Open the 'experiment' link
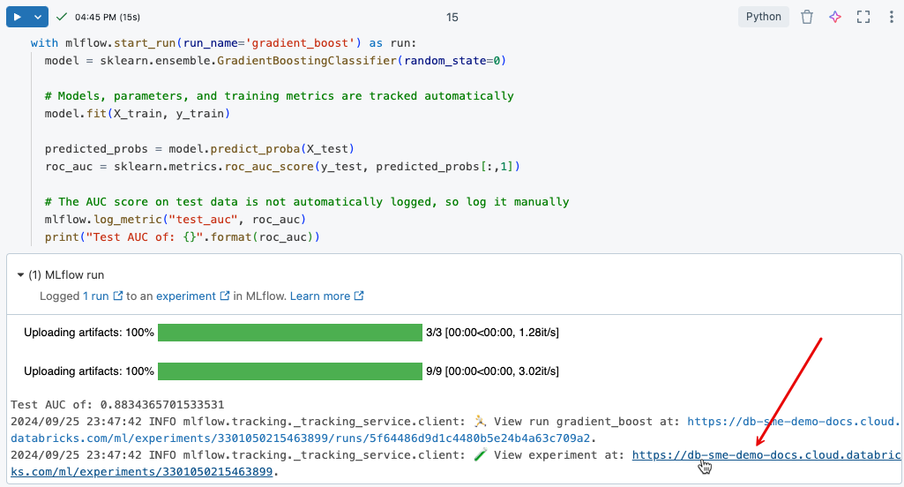The image size is (904, 487). [185, 296]
